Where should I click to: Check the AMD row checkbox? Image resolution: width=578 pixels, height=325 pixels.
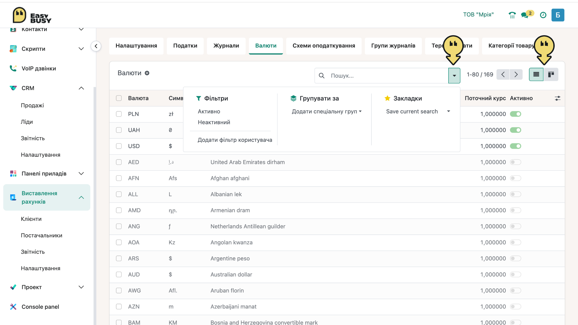[119, 210]
